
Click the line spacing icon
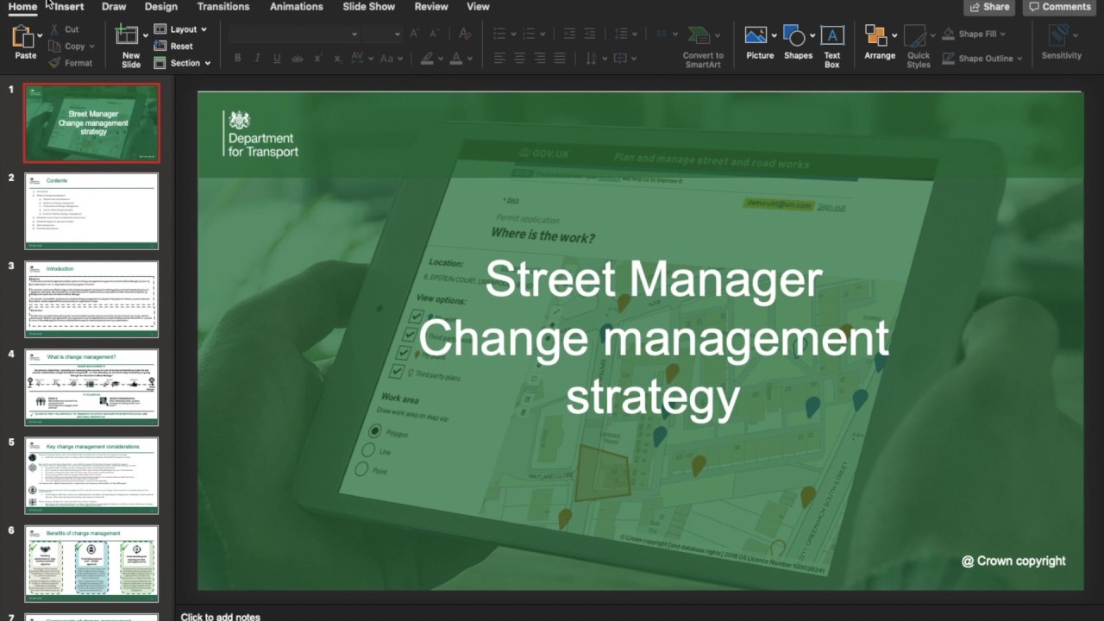coord(621,34)
